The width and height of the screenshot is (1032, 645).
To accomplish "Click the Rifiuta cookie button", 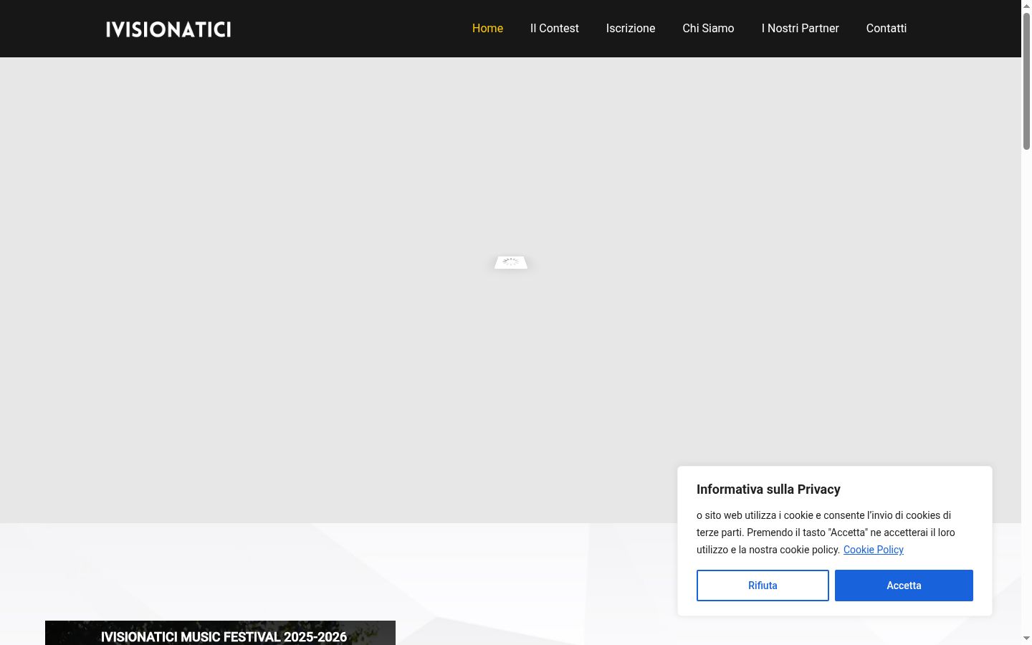I will tap(763, 586).
